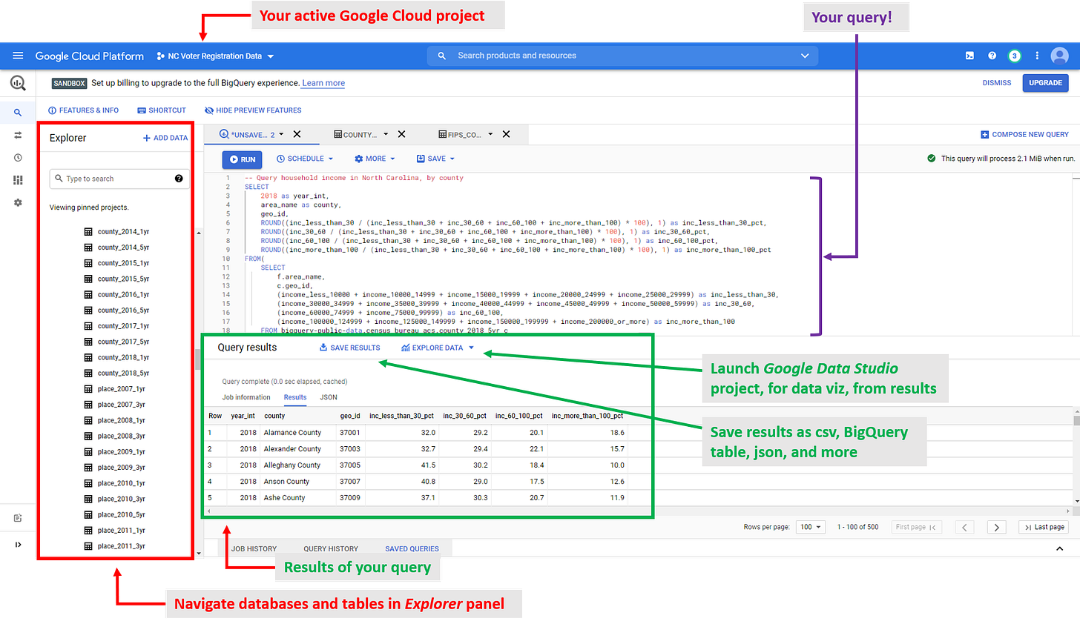Open the Reservations grid icon in sidebar

point(18,180)
